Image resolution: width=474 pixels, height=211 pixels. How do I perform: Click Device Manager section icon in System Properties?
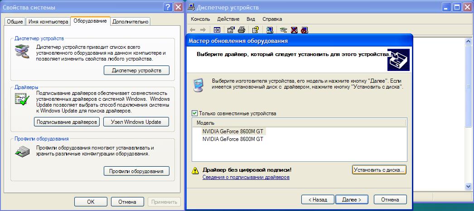point(22,51)
